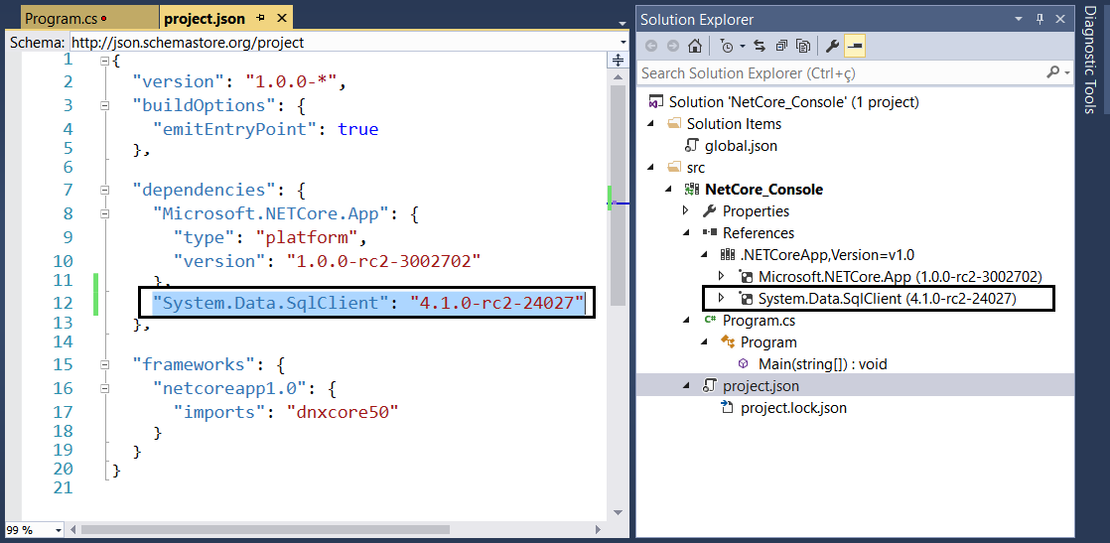Collapse the Program.cs node
Viewport: 1110px width, 543px height.
click(x=686, y=321)
